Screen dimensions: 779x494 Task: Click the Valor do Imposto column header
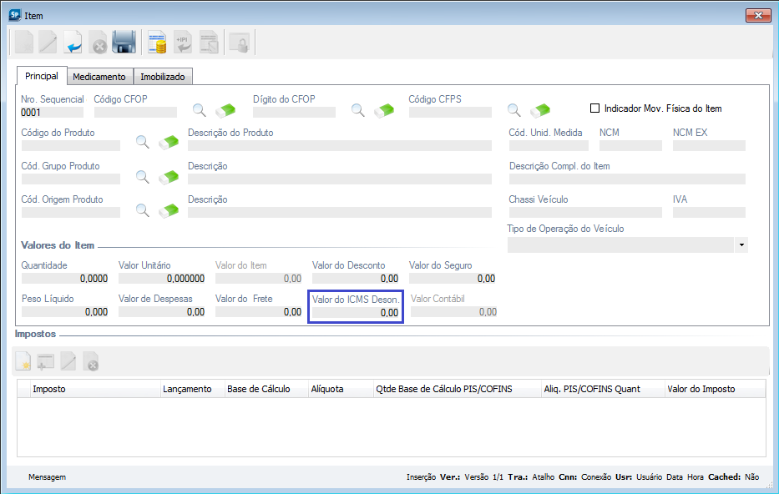point(714,389)
